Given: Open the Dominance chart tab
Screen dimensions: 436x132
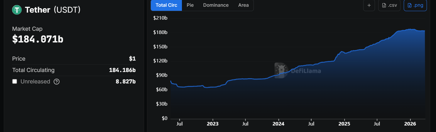Looking at the screenshot, I should [216, 5].
